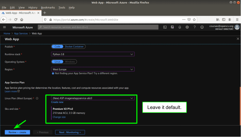Close the Web App blade
The width and height of the screenshot is (241, 137).
pyautogui.click(x=238, y=39)
